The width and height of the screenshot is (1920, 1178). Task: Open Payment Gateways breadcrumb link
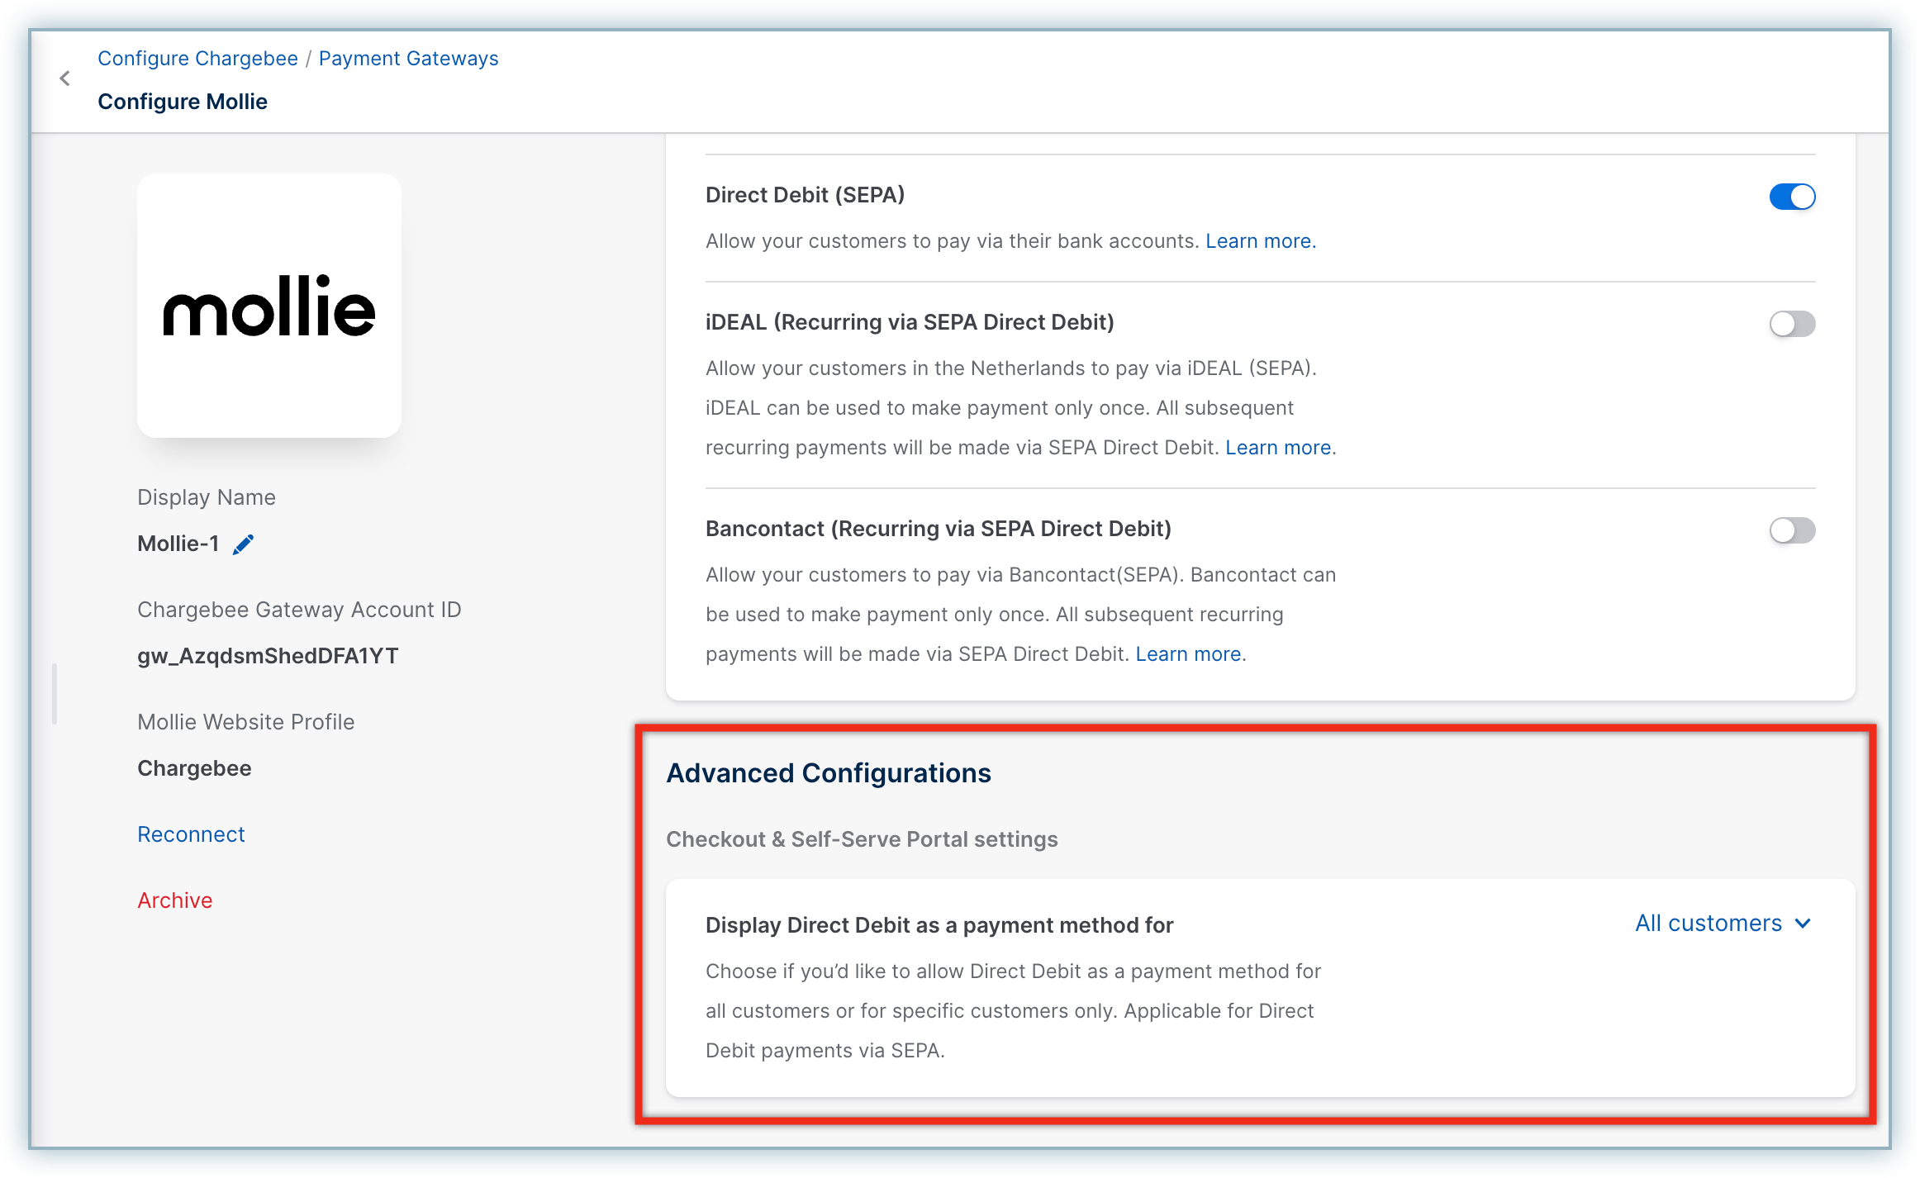click(408, 59)
